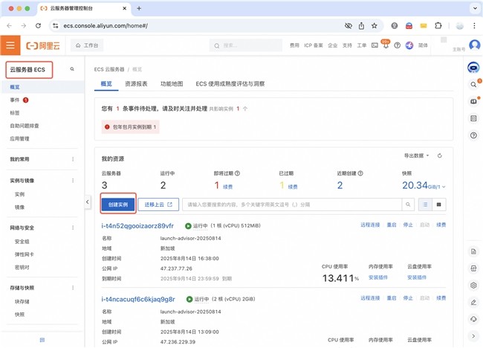The width and height of the screenshot is (483, 348).
Task: Click 远程连接 for instance i-t4n52qgooizaorz89vfr
Action: (x=369, y=225)
